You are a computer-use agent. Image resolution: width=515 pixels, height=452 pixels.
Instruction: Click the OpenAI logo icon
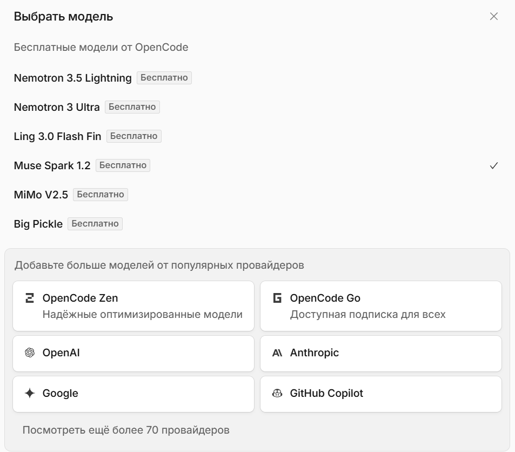coord(30,353)
